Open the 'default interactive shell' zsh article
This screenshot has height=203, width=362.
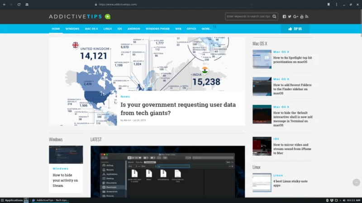(x=293, y=119)
